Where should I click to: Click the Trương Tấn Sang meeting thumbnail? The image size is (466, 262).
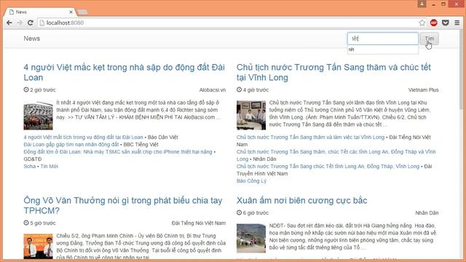(x=251, y=115)
